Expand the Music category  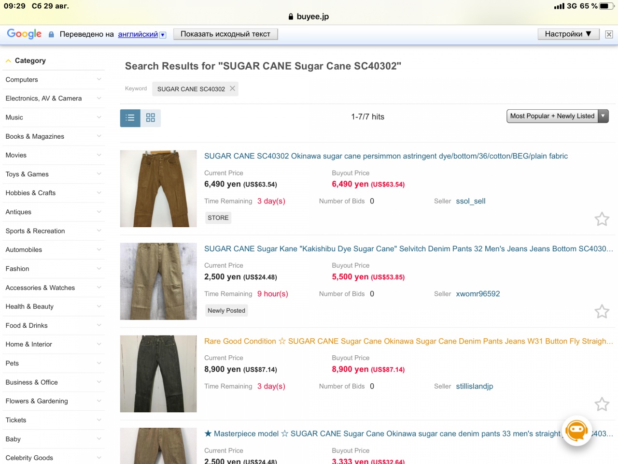click(54, 117)
